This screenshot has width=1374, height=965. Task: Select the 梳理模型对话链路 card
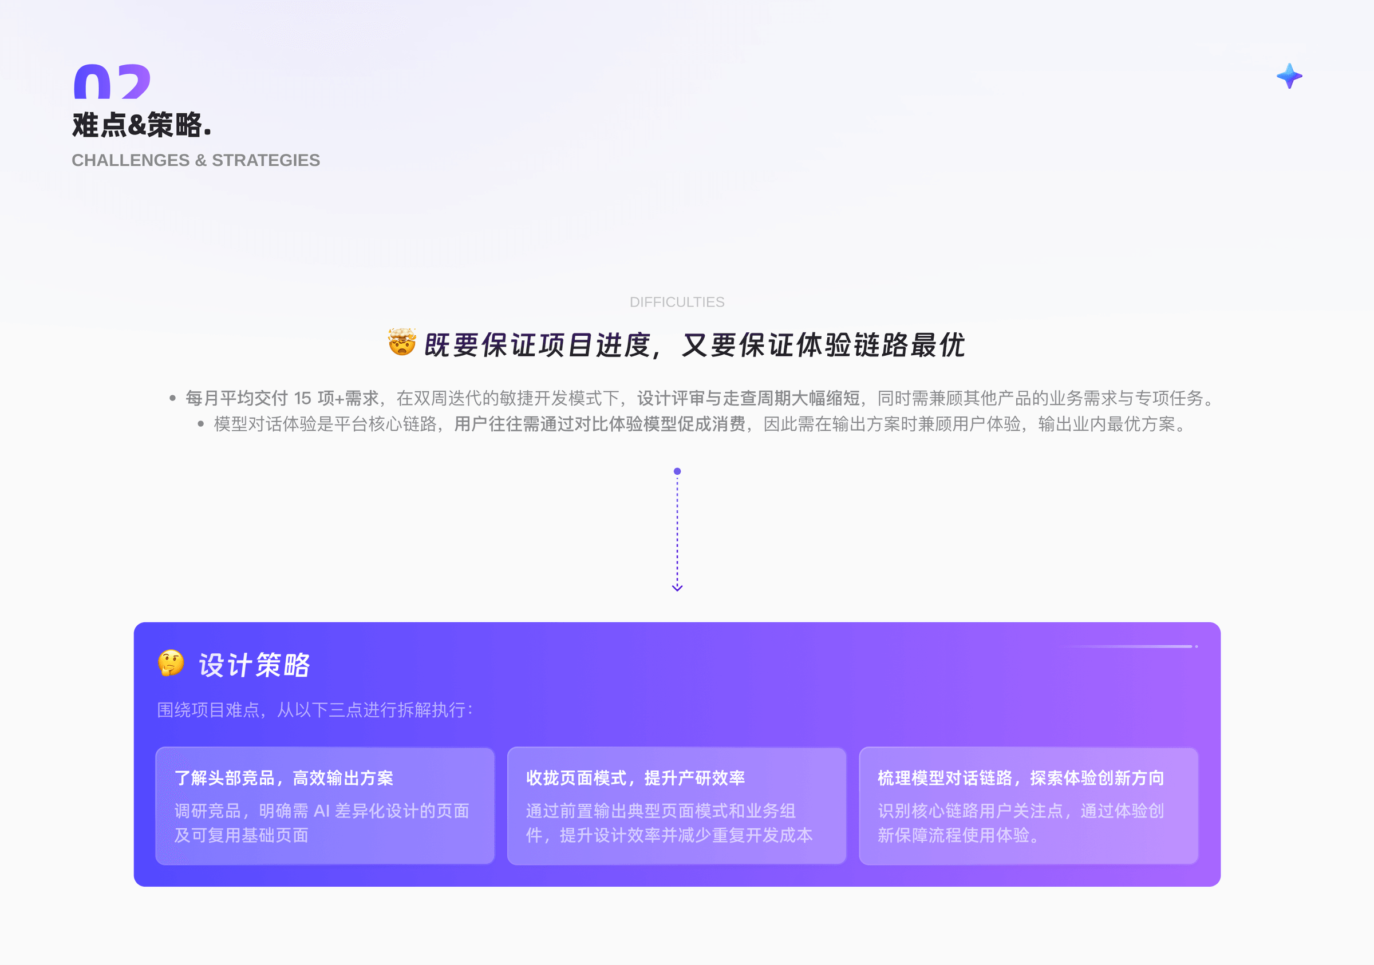click(x=1028, y=805)
